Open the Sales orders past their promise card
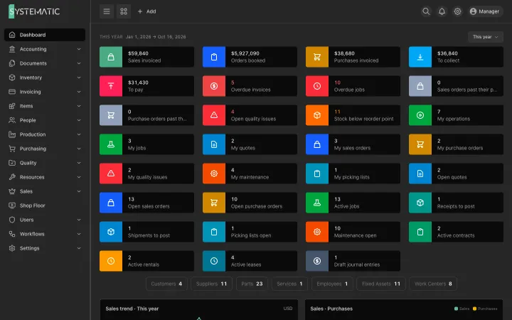512x320 pixels. coord(456,86)
